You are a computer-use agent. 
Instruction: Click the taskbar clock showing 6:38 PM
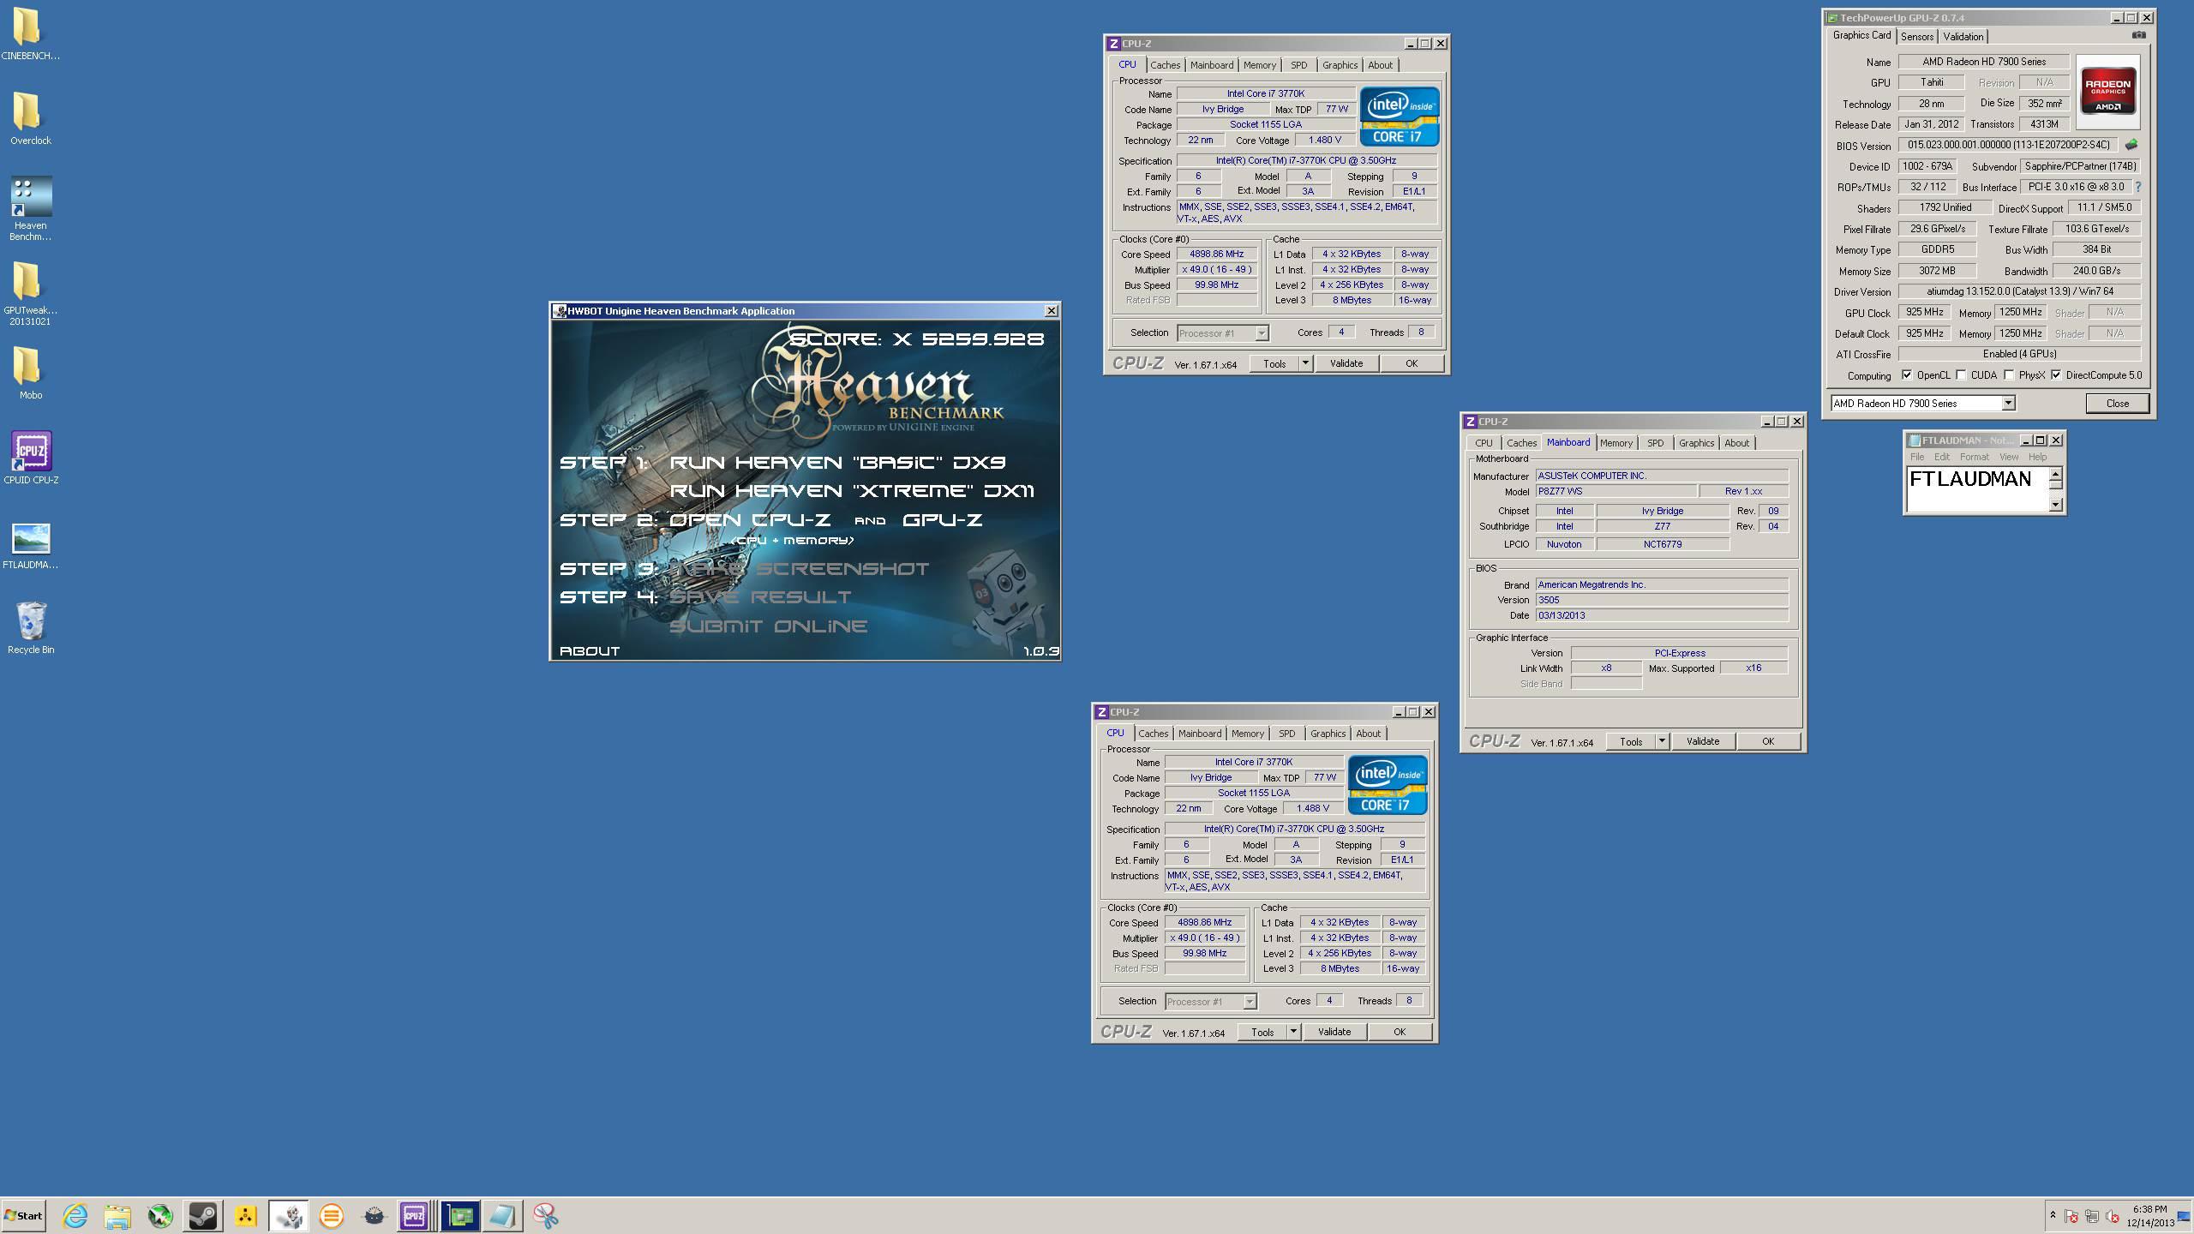pyautogui.click(x=2150, y=1215)
